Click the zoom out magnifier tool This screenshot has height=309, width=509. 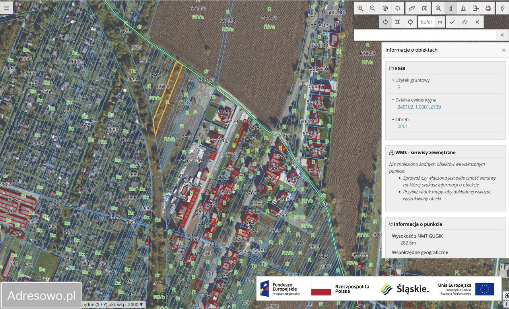[x=373, y=8]
